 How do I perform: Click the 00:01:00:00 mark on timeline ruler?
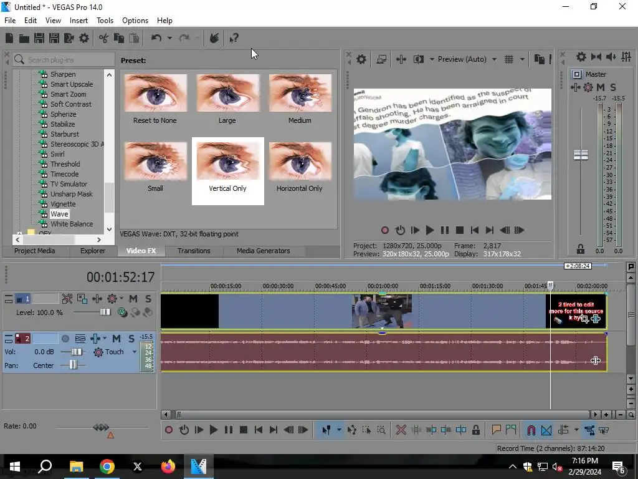pyautogui.click(x=383, y=286)
